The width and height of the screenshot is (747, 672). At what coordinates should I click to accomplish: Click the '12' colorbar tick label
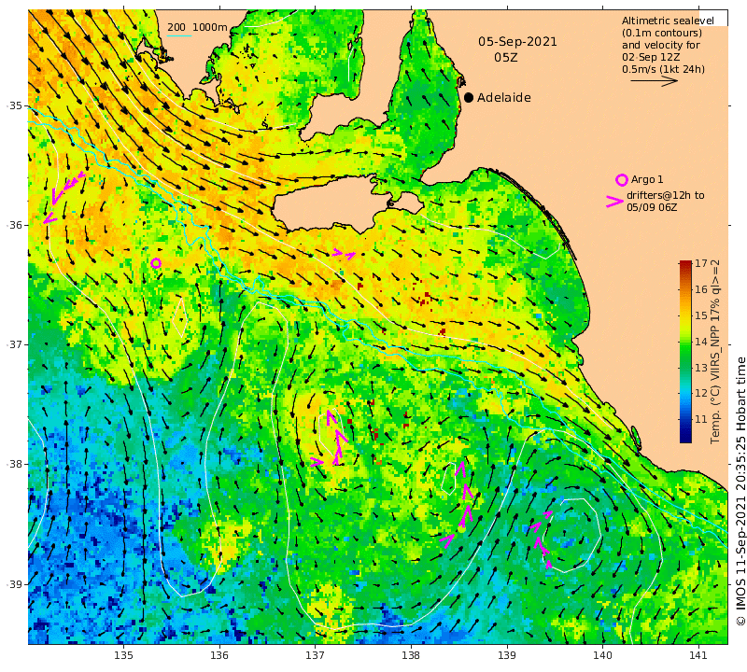point(701,393)
